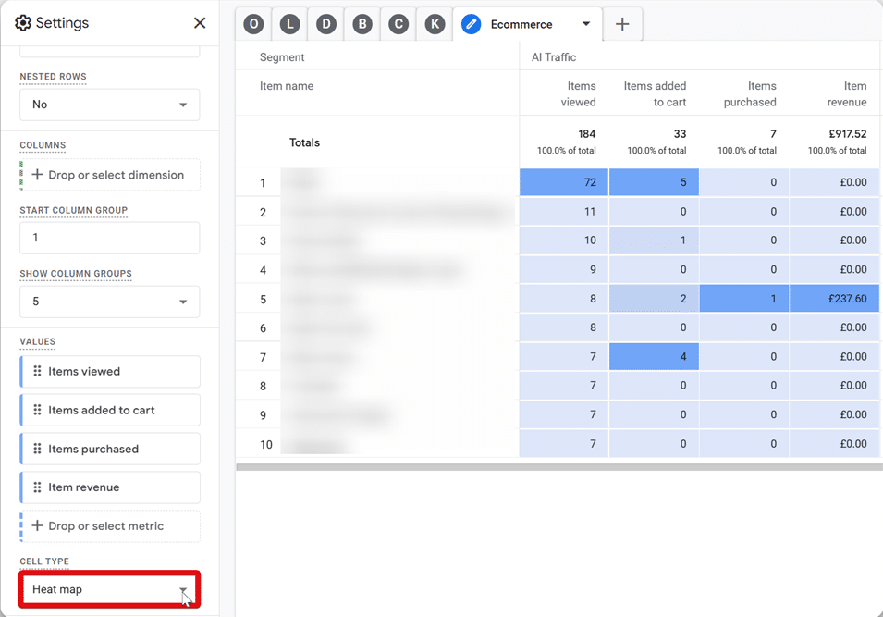Click the drag handle of Item revenue
Image resolution: width=883 pixels, height=617 pixels.
coord(37,487)
